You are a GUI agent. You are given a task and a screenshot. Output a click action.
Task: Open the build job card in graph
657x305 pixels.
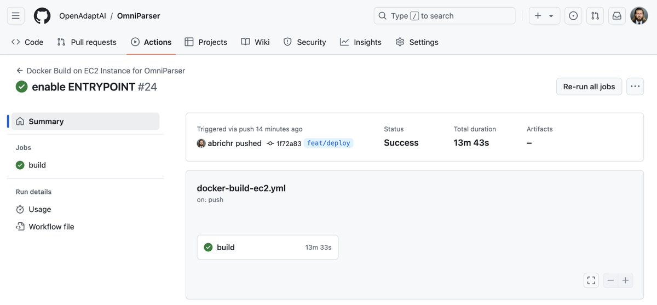pyautogui.click(x=268, y=248)
